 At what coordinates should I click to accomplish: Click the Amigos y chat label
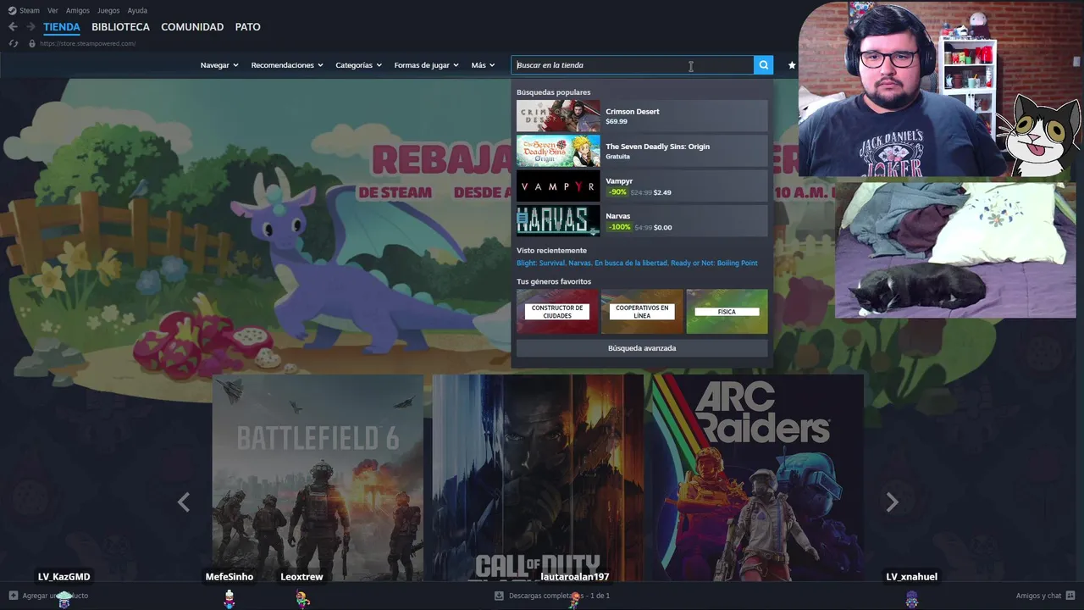(x=1038, y=596)
